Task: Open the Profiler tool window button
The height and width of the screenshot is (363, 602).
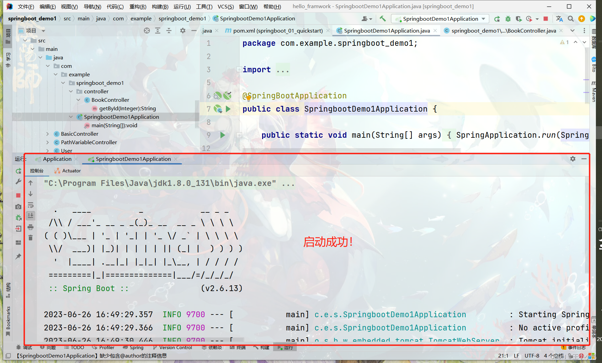Action: pyautogui.click(x=103, y=347)
